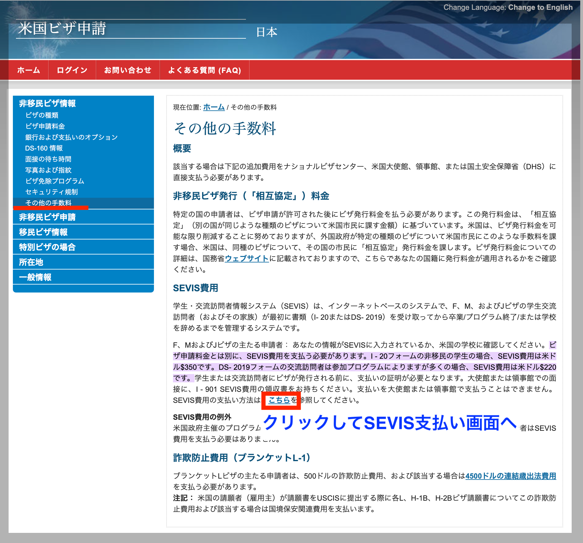The height and width of the screenshot is (543, 583).
Task: Click the 国務省 ウェブサイト link
Action: point(247,258)
